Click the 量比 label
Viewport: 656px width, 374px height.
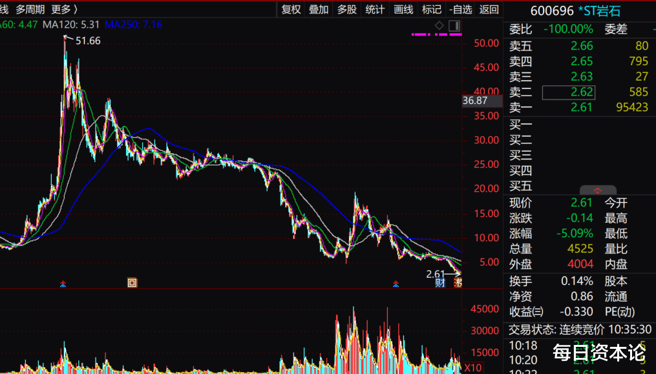pos(616,249)
